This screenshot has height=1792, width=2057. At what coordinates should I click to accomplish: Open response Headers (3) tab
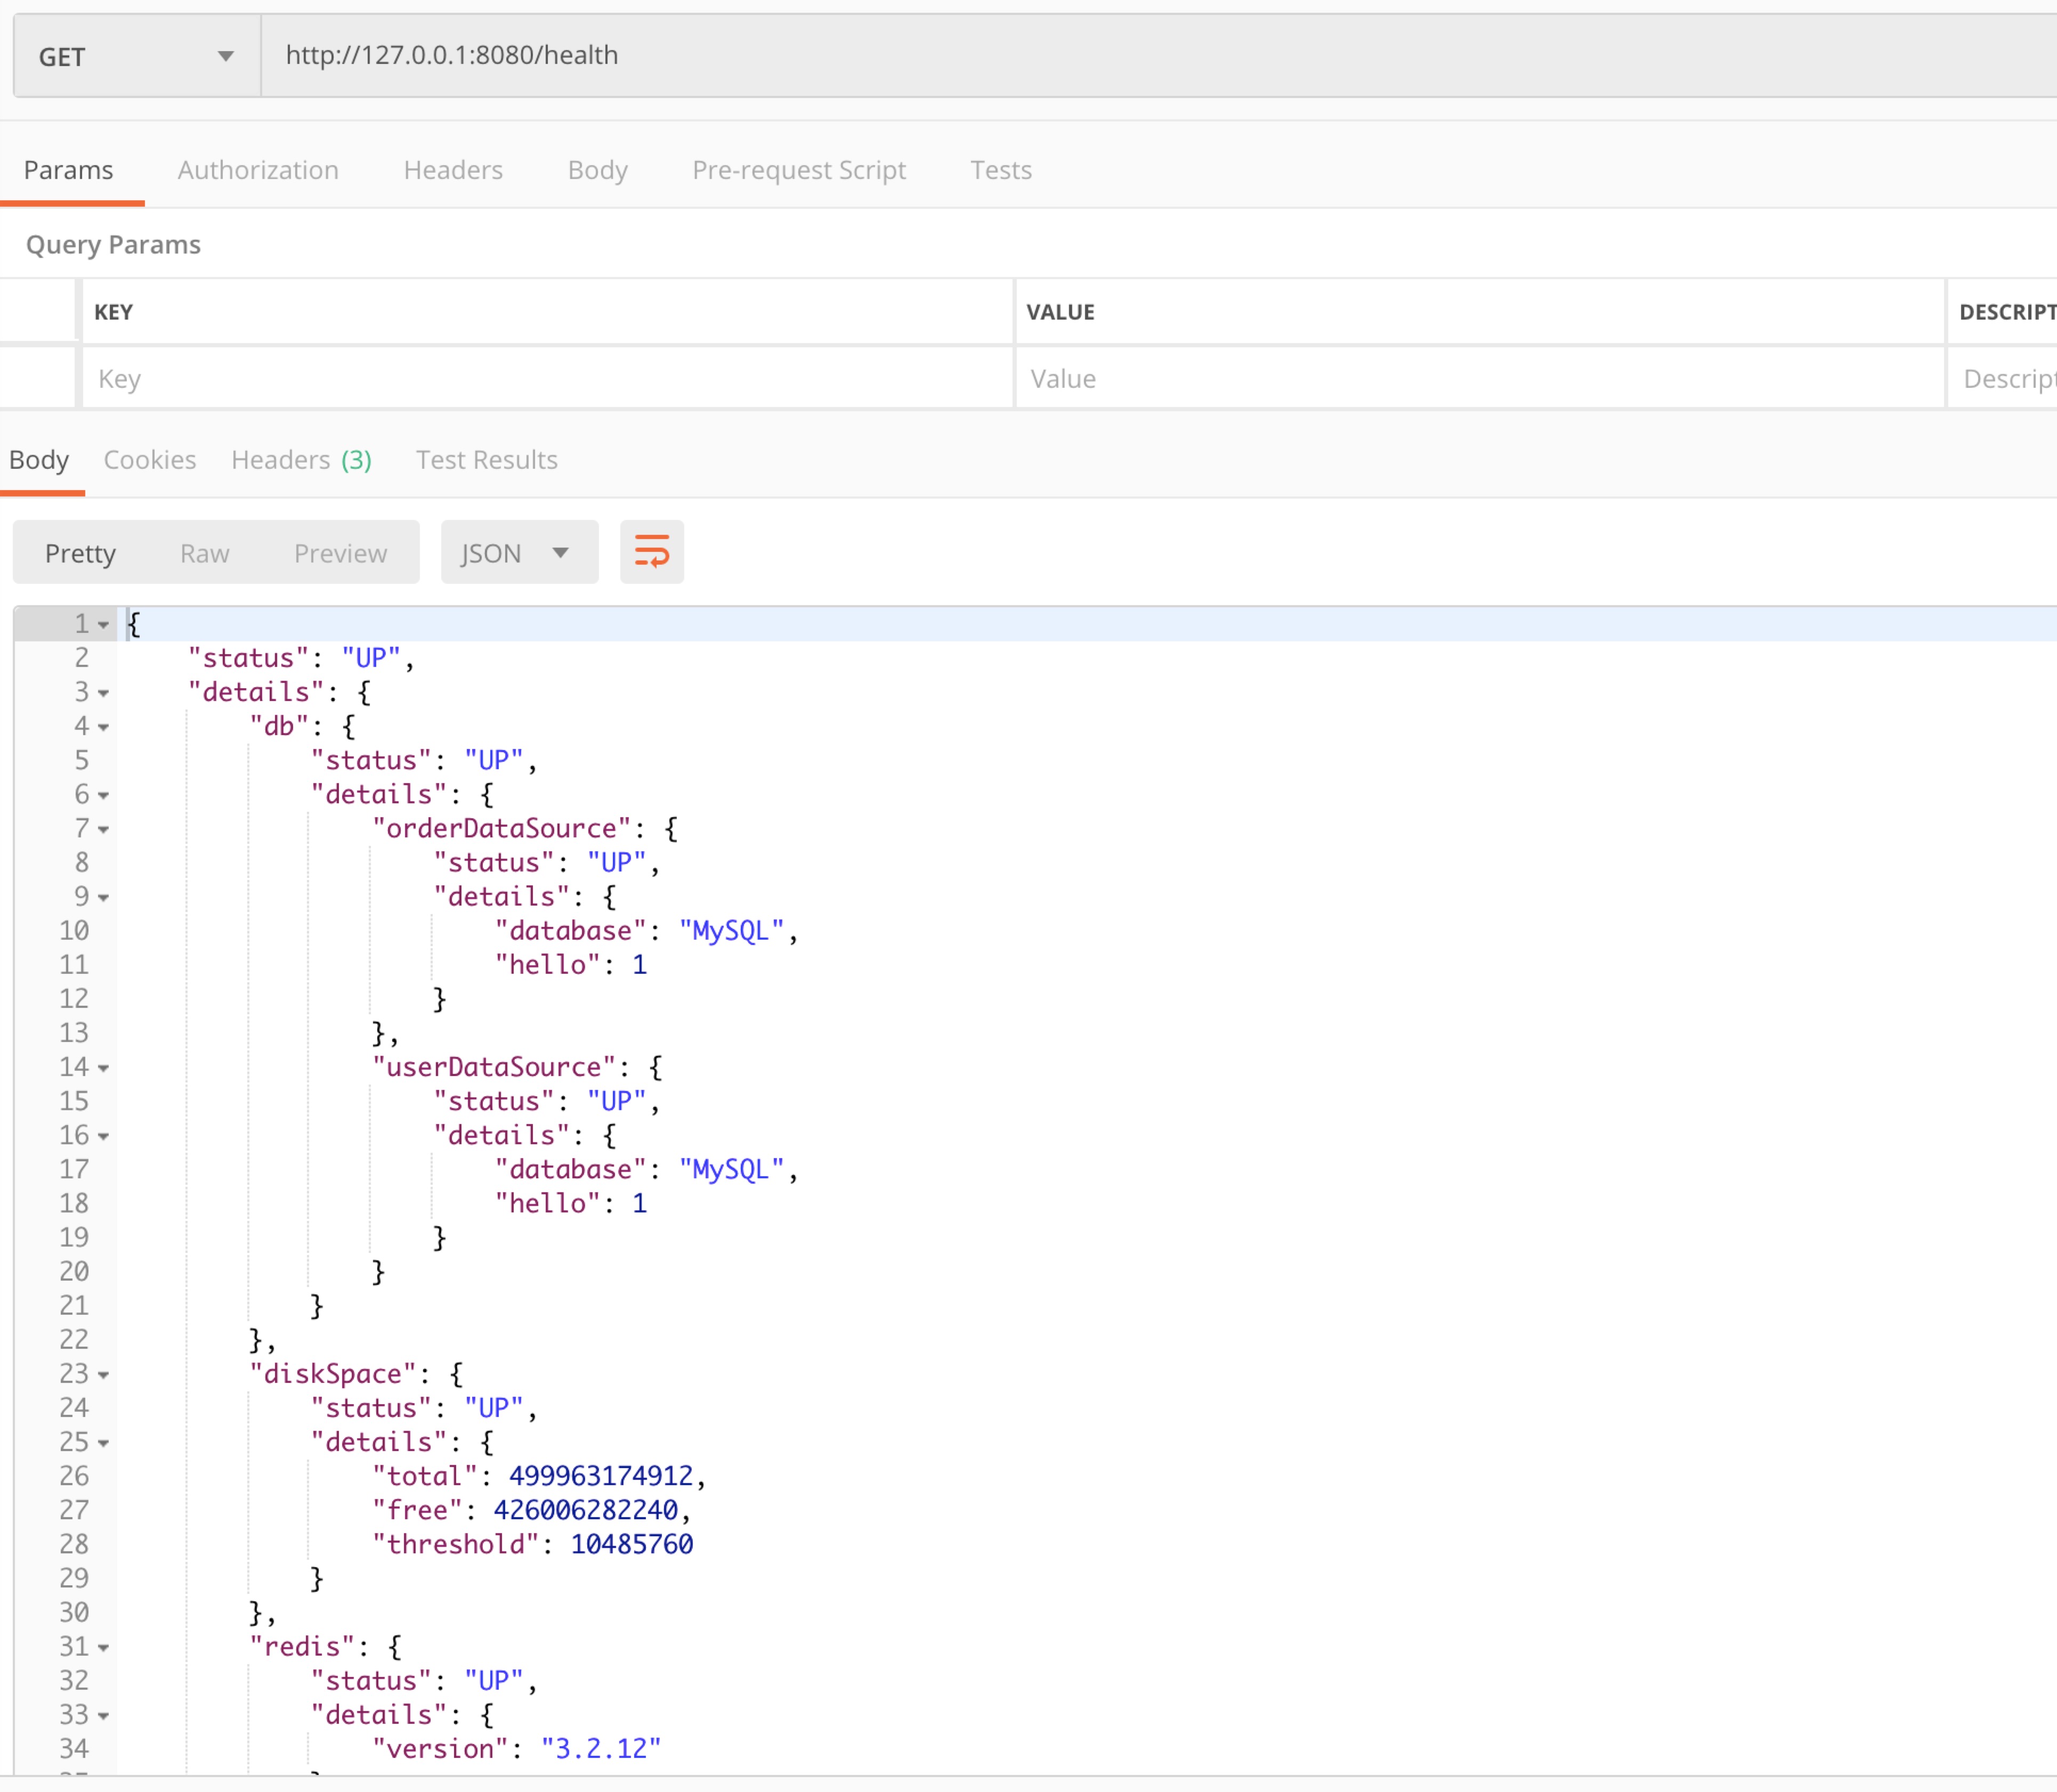tap(301, 460)
